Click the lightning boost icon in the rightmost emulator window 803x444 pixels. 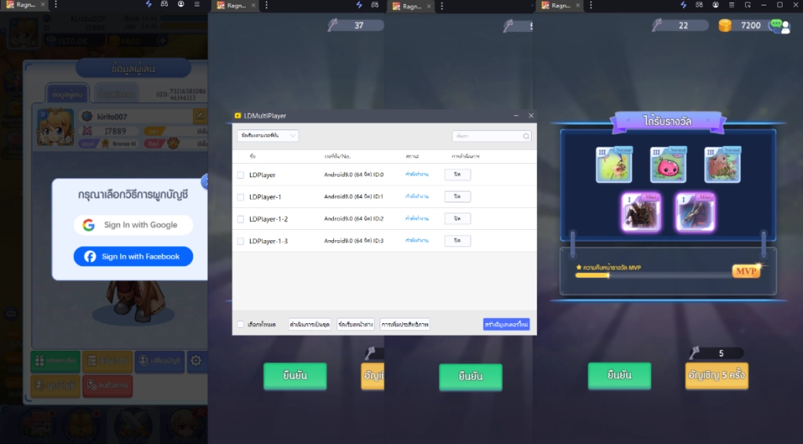coord(683,5)
